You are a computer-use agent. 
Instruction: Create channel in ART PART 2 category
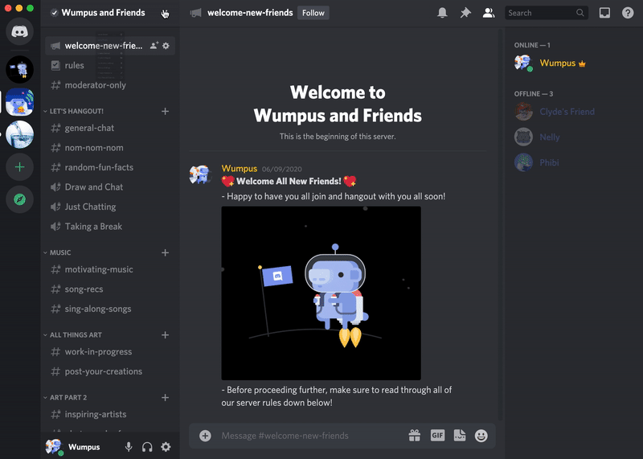(x=165, y=397)
